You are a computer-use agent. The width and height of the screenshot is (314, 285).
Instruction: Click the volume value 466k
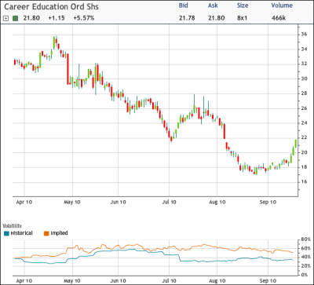click(x=279, y=18)
